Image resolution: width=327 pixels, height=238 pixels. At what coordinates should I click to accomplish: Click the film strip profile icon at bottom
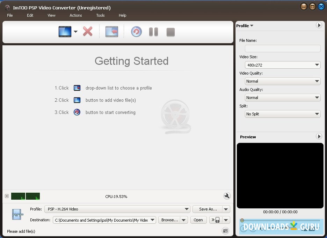17,214
